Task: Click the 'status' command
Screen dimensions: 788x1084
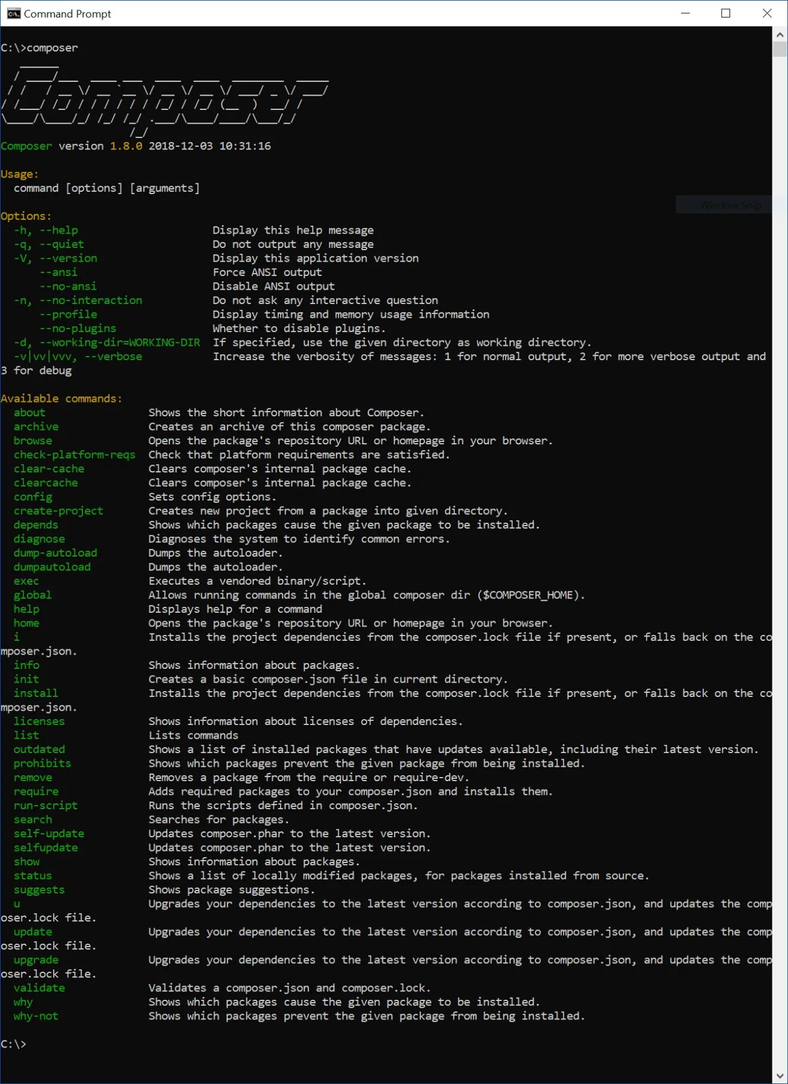Action: (x=33, y=876)
